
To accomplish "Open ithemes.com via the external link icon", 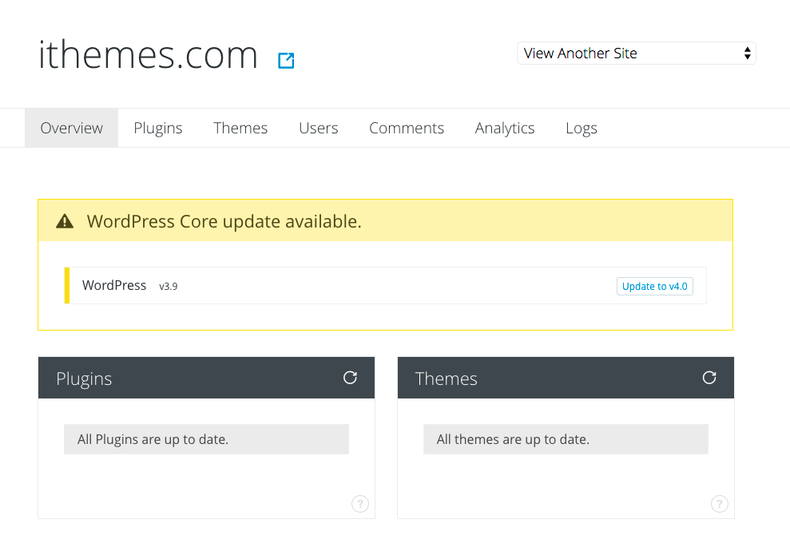I will coord(286,61).
